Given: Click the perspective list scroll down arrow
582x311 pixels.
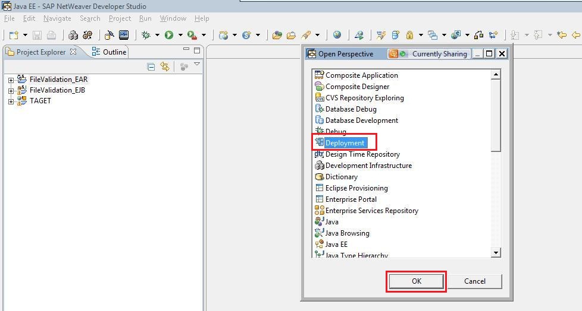Looking at the screenshot, I should point(496,252).
